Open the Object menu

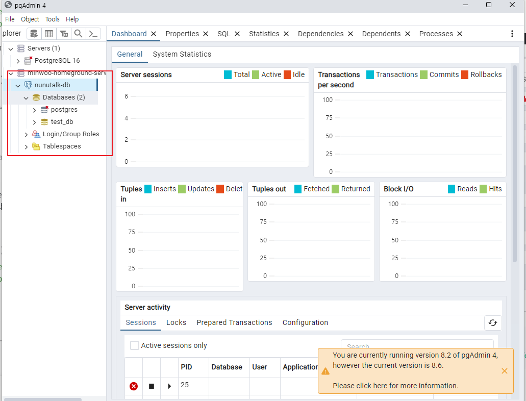click(x=30, y=19)
